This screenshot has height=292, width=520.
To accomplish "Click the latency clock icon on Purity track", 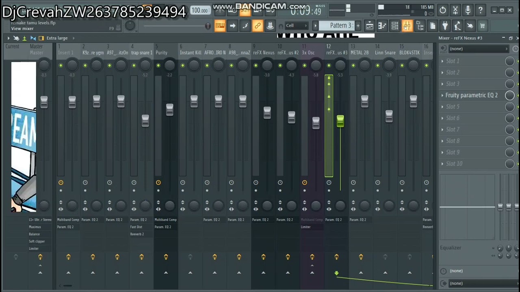I will (x=158, y=182).
